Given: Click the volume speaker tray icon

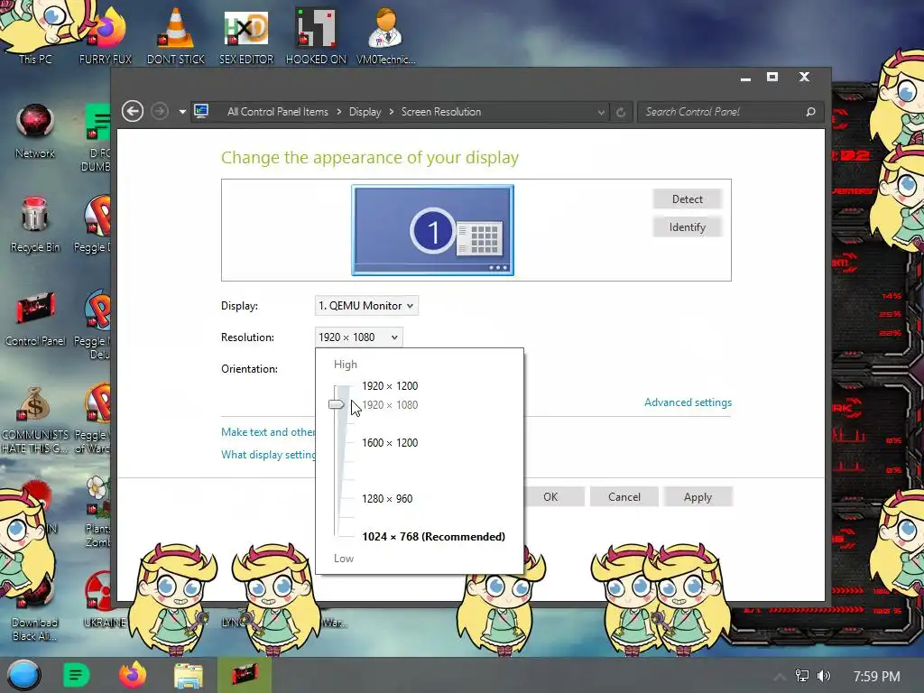Looking at the screenshot, I should pyautogui.click(x=824, y=676).
